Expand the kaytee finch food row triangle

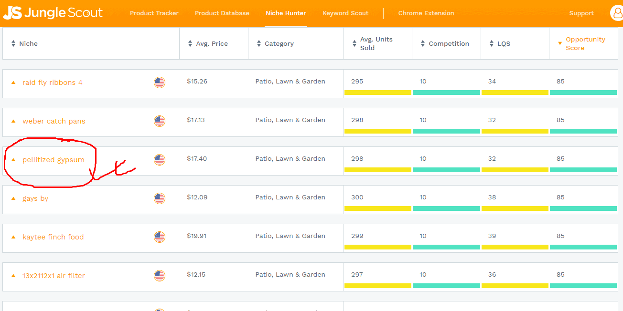point(13,237)
